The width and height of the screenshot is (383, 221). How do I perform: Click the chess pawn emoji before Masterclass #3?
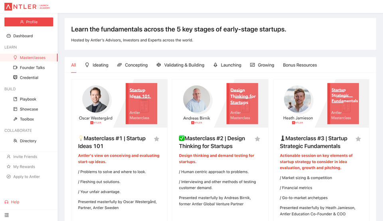point(282,138)
